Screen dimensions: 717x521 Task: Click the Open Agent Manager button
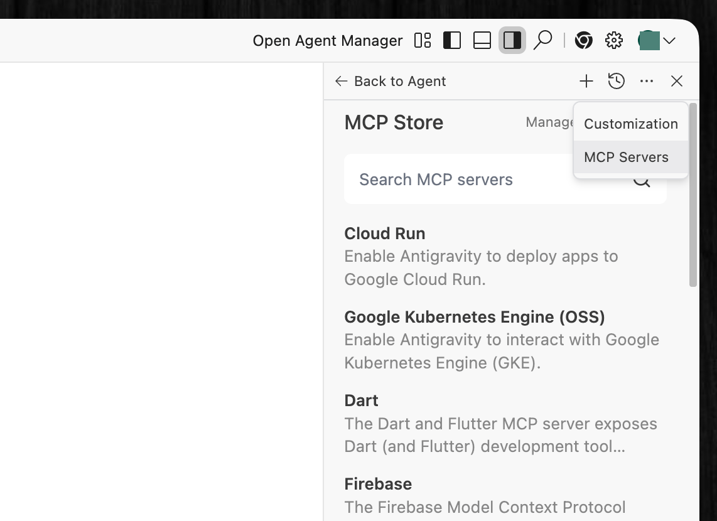(327, 41)
